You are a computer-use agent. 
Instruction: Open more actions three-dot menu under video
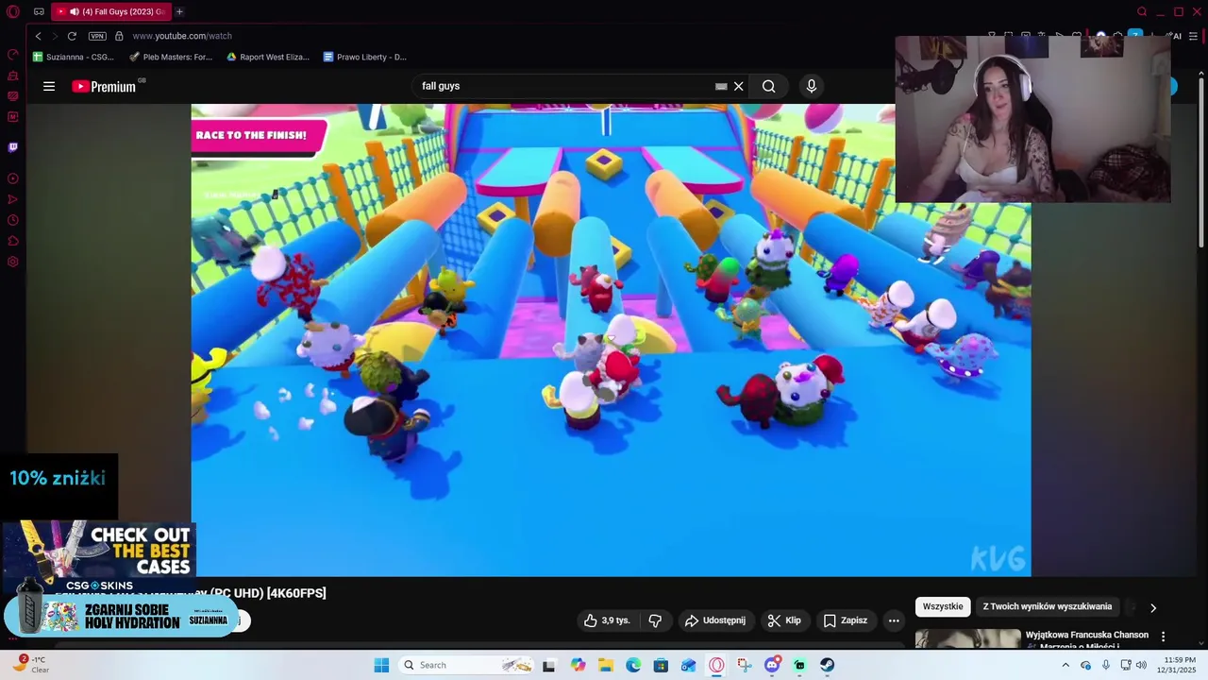tap(894, 620)
